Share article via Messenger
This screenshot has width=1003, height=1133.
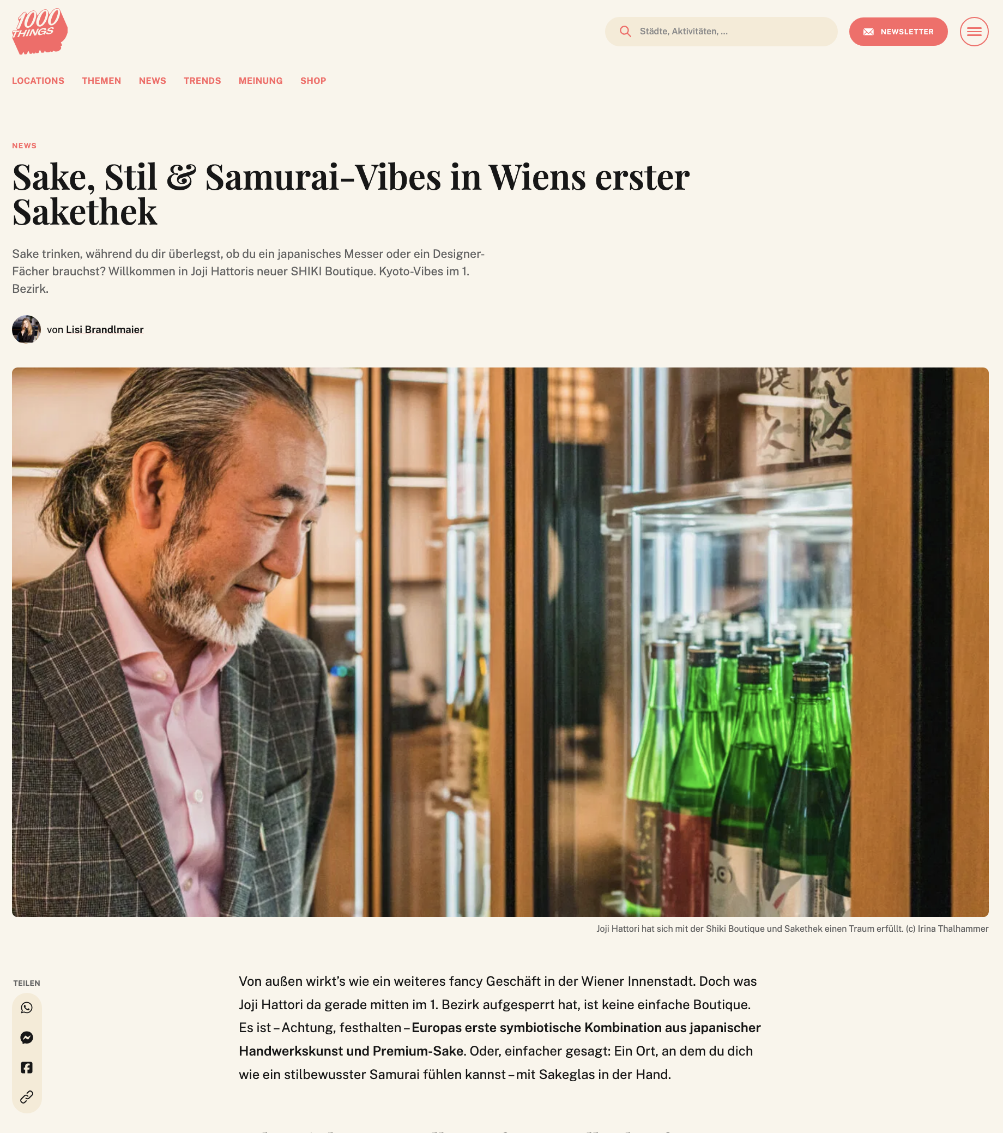[x=27, y=1037]
